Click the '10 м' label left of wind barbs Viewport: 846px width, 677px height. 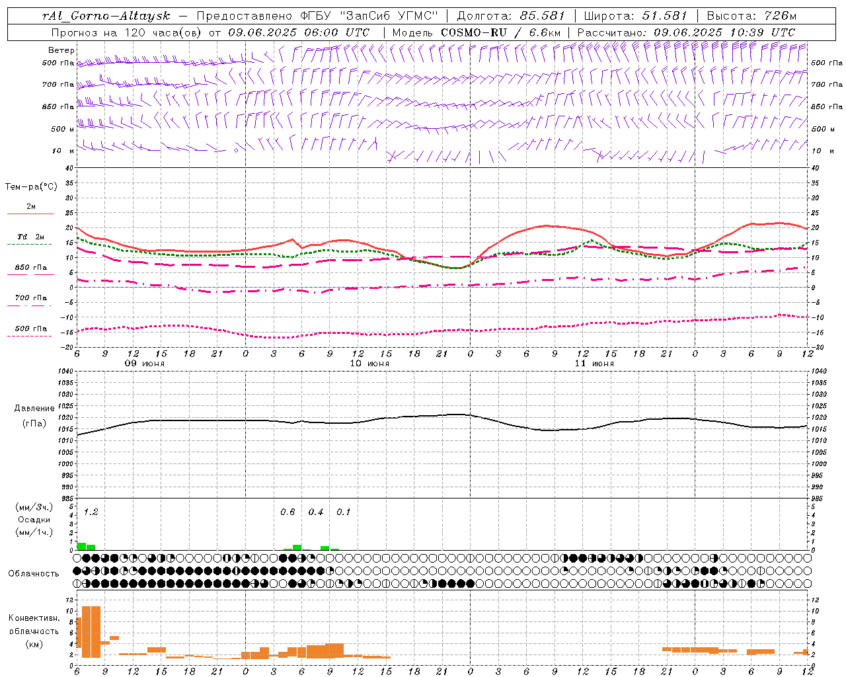point(64,151)
